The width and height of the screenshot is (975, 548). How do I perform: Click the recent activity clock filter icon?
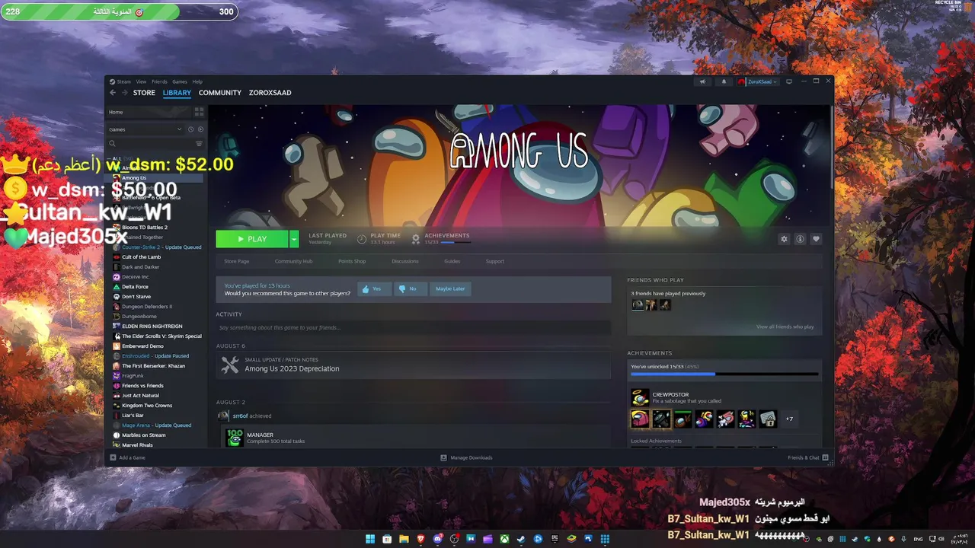point(191,129)
